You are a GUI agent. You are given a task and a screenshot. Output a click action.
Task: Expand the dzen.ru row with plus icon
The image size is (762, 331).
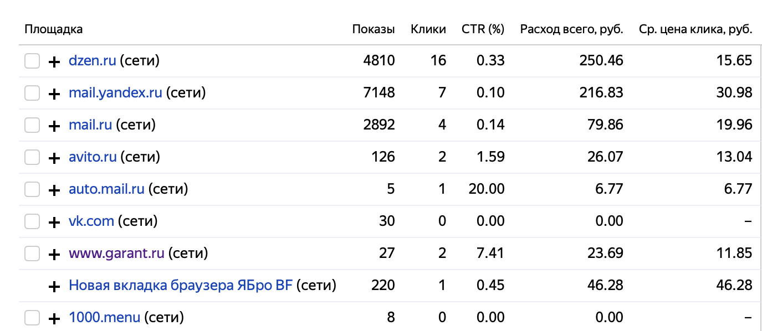(54, 61)
